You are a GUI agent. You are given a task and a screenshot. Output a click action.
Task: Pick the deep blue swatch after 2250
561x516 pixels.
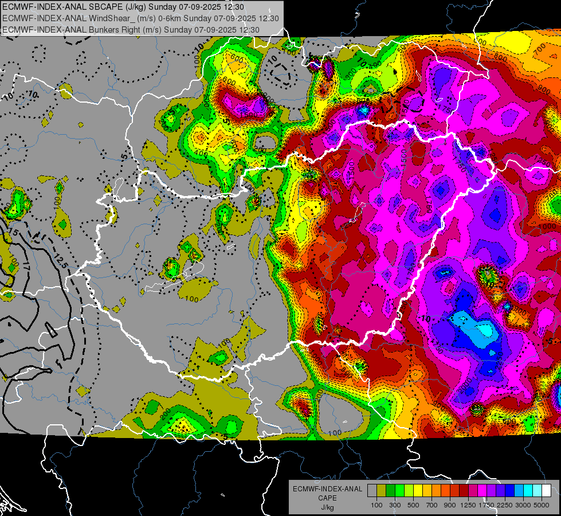pyautogui.click(x=510, y=491)
